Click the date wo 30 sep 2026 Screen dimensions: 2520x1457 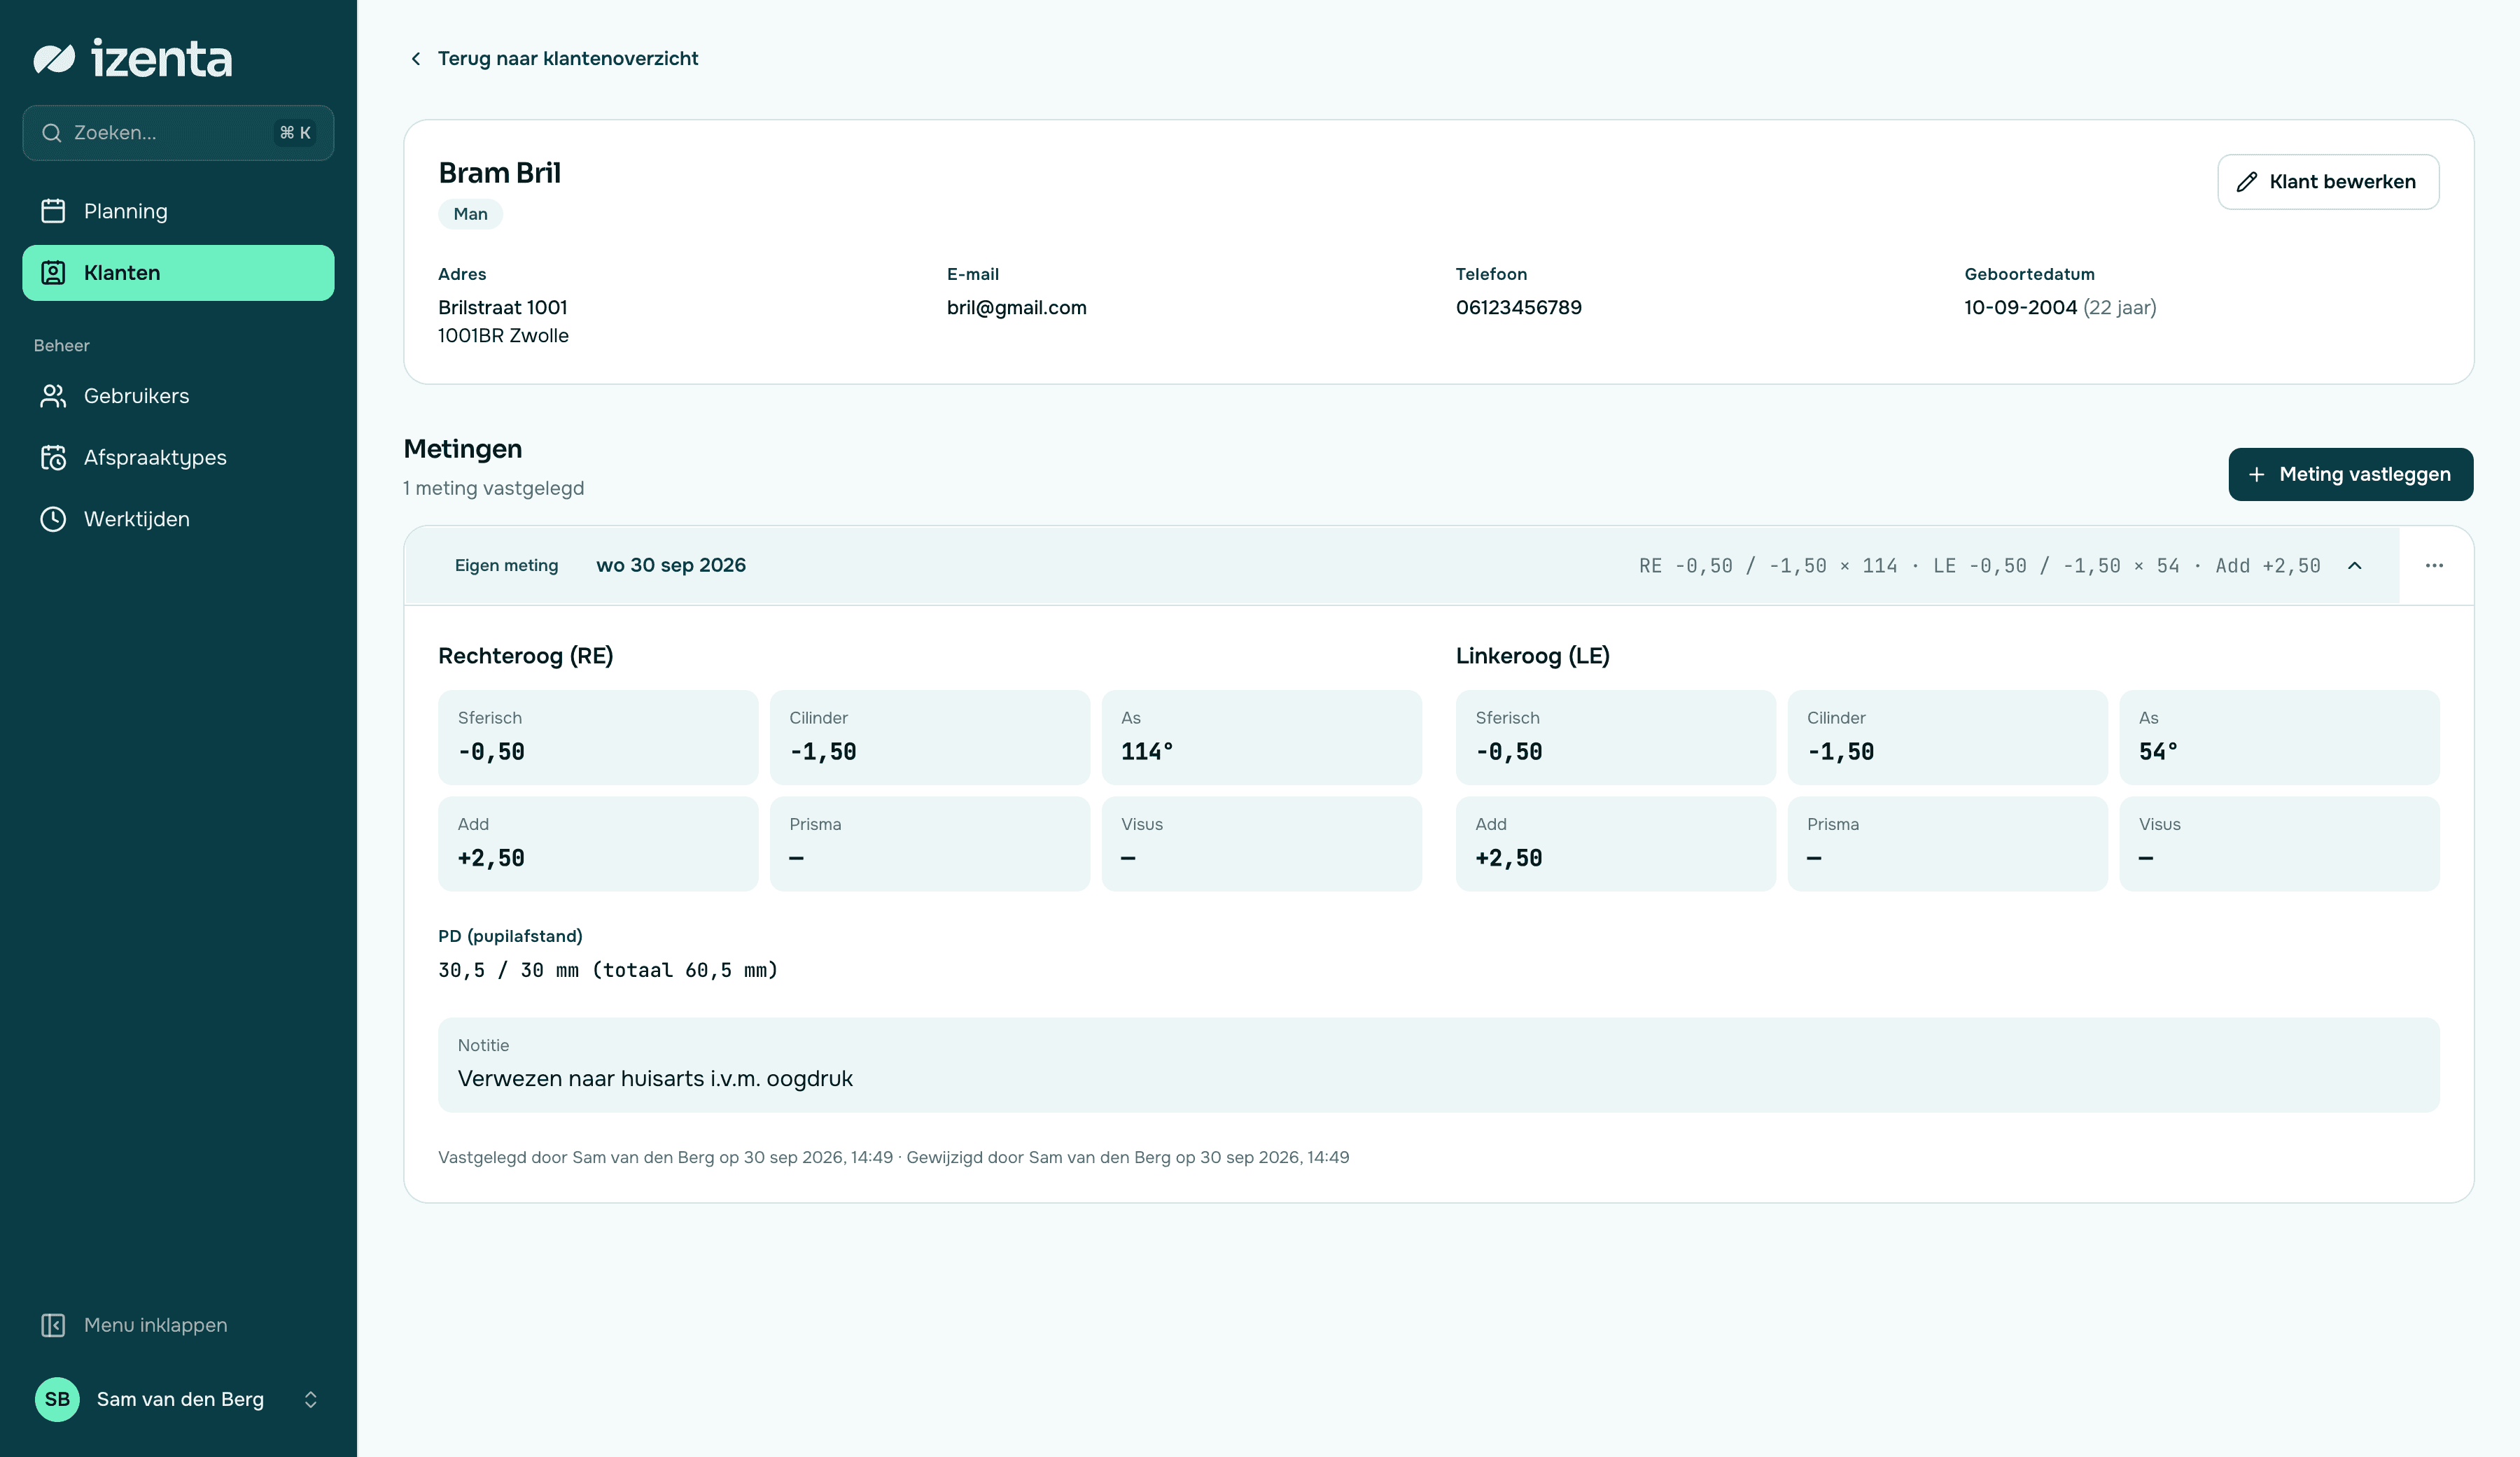[x=671, y=566]
